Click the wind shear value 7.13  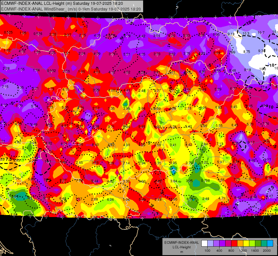click(x=220, y=144)
